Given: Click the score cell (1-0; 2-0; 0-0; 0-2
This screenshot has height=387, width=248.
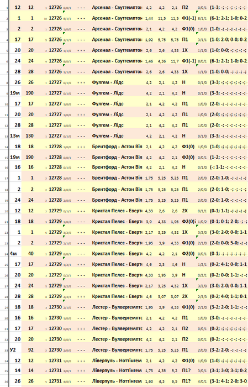Looking at the screenshot, I should tap(229, 39).
